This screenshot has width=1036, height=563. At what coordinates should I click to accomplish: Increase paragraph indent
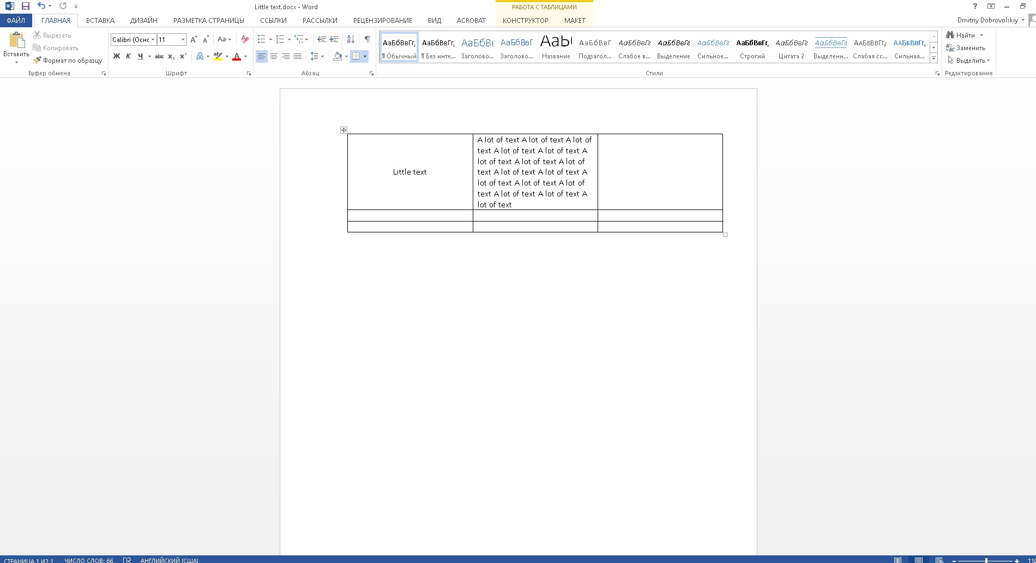pyautogui.click(x=334, y=39)
